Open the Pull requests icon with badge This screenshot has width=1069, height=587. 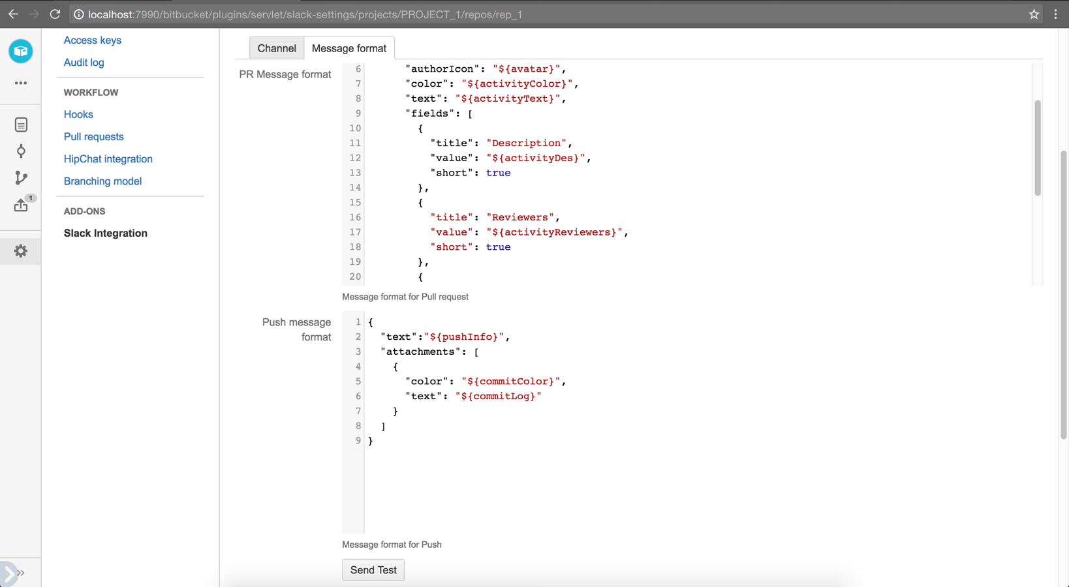coord(22,205)
